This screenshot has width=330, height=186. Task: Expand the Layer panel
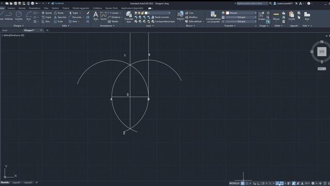click(150, 26)
